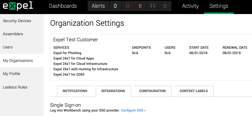Viewport: 252px width, 116px height.
Task: Click the ENDPOINTS column header
Action: [x=141, y=48]
